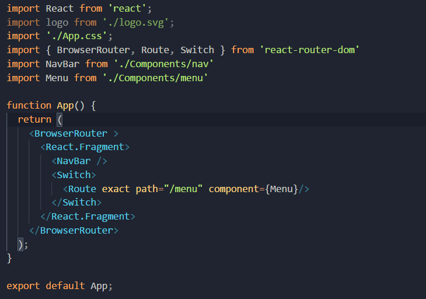426x299 pixels.
Task: Click the highlighted opening parenthesis after return
Action: (60, 120)
